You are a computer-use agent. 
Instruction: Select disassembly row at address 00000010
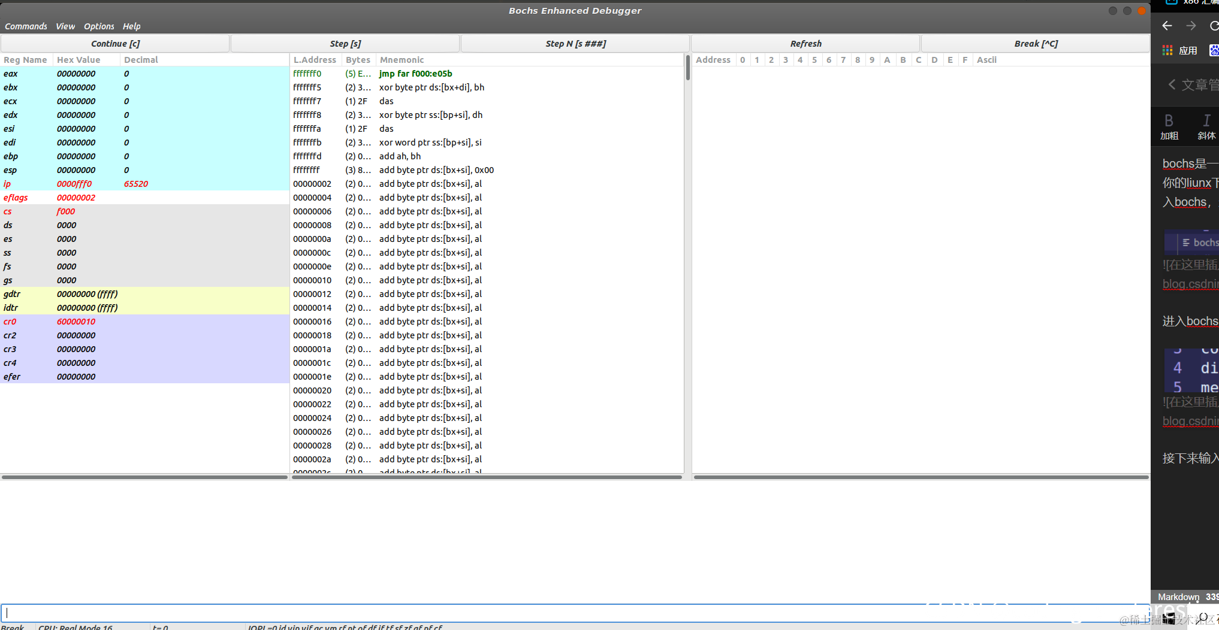click(487, 280)
